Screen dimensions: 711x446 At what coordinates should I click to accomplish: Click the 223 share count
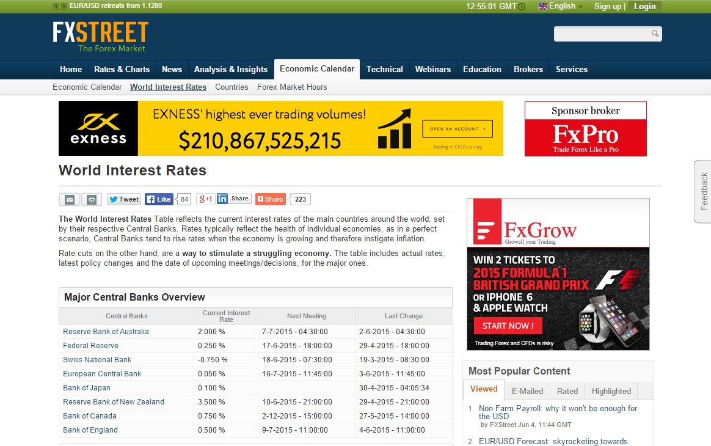coord(300,199)
